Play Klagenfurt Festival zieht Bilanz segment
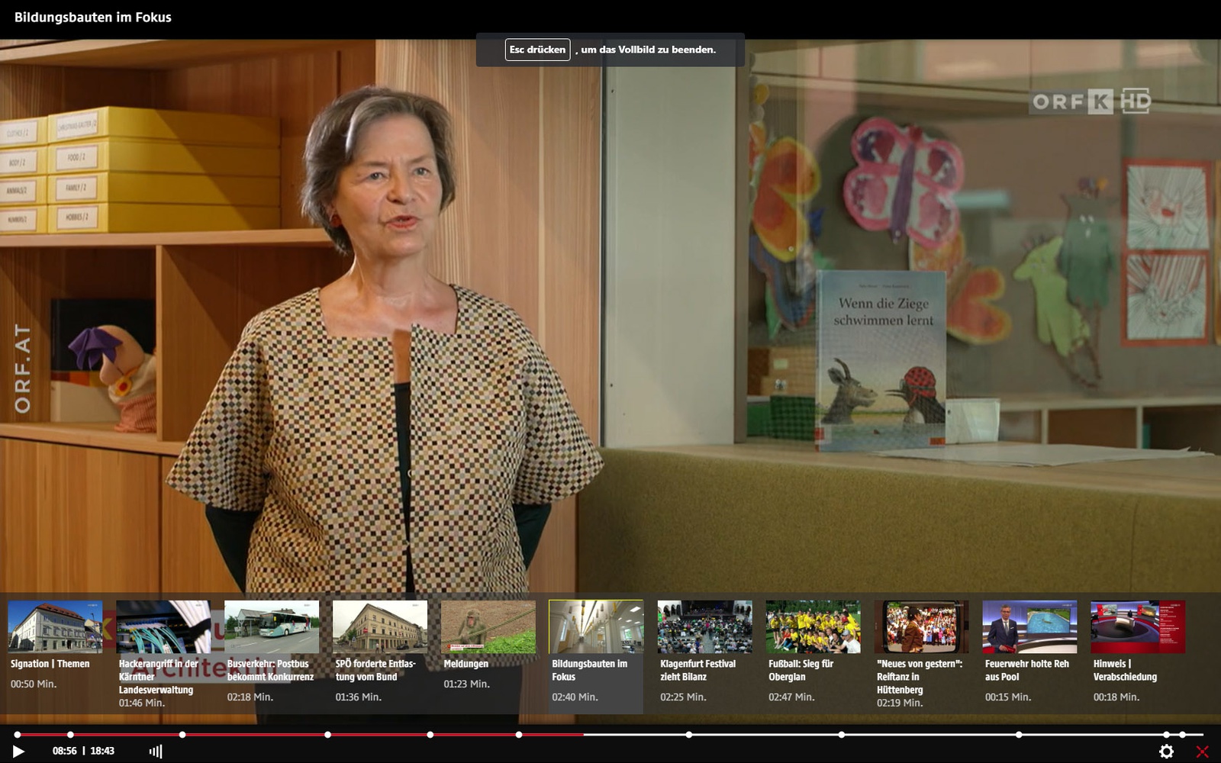 pos(704,626)
